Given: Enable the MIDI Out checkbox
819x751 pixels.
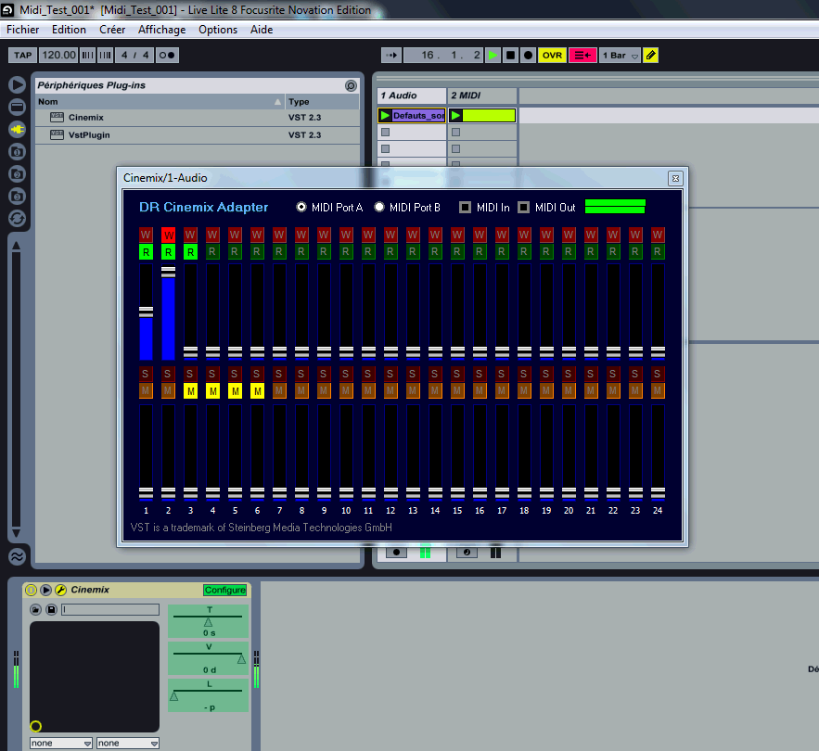Looking at the screenshot, I should click(524, 207).
